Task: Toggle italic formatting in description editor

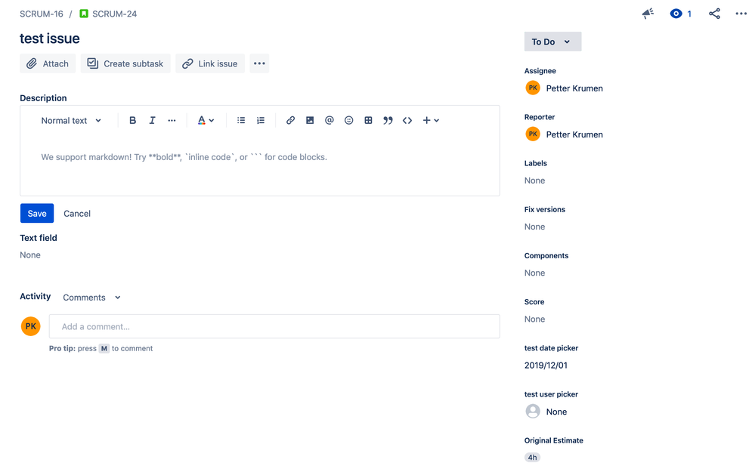Action: 152,120
